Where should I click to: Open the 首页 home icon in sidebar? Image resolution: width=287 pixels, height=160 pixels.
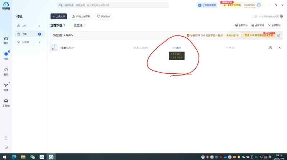tap(6, 40)
